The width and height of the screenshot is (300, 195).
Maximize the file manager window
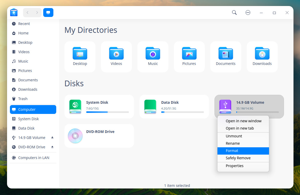(274, 13)
